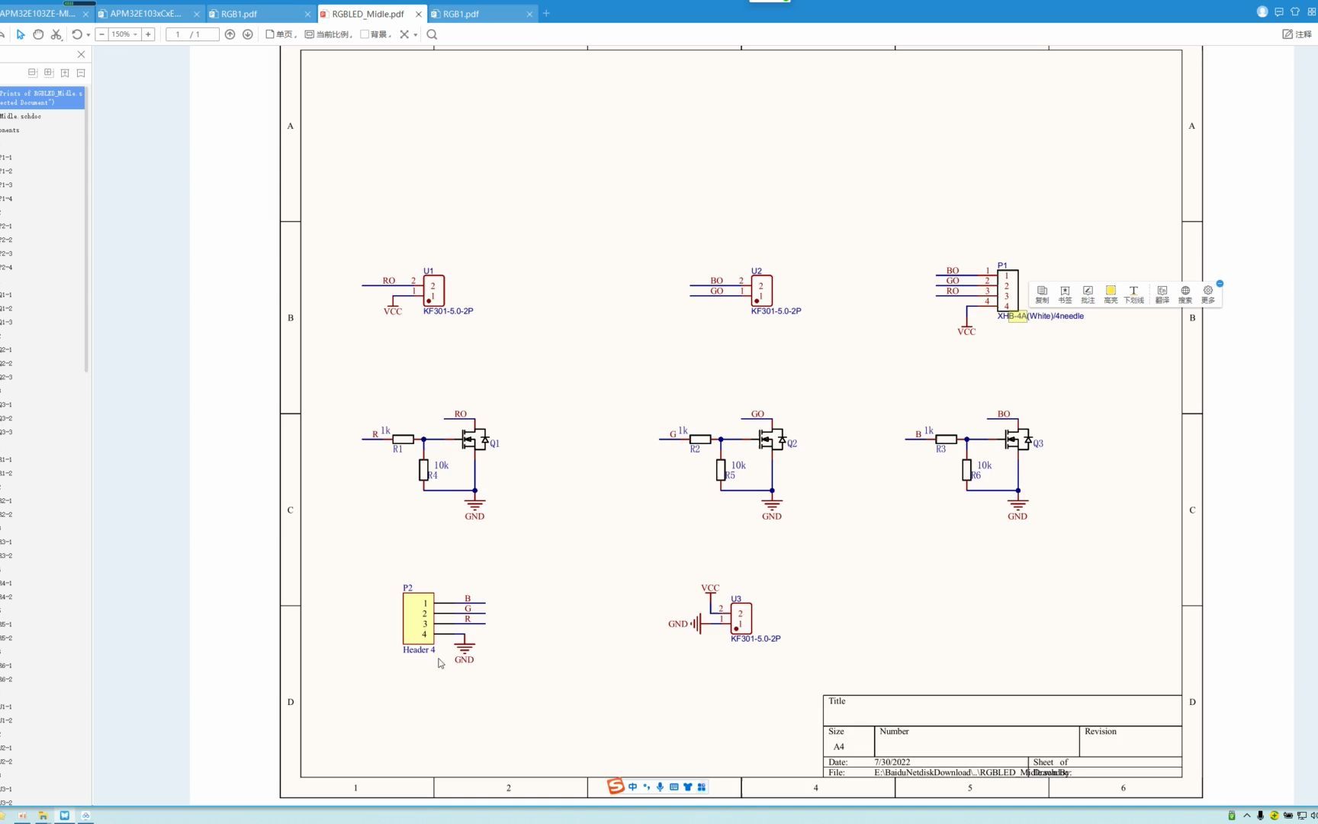Open the skin shirt icon in title bar
Image resolution: width=1318 pixels, height=824 pixels.
1294,11
